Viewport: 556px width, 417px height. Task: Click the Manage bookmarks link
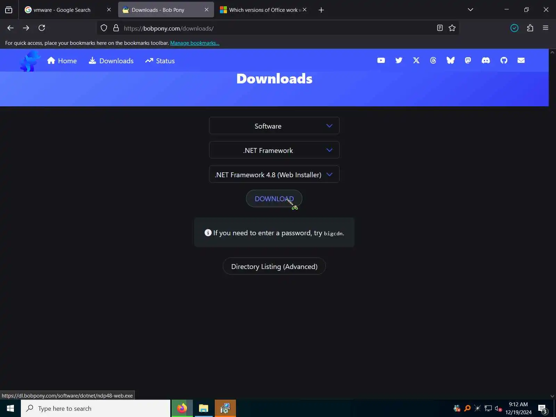click(x=195, y=43)
